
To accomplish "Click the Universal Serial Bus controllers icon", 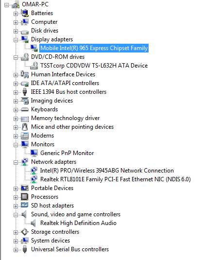I will click(25, 249).
